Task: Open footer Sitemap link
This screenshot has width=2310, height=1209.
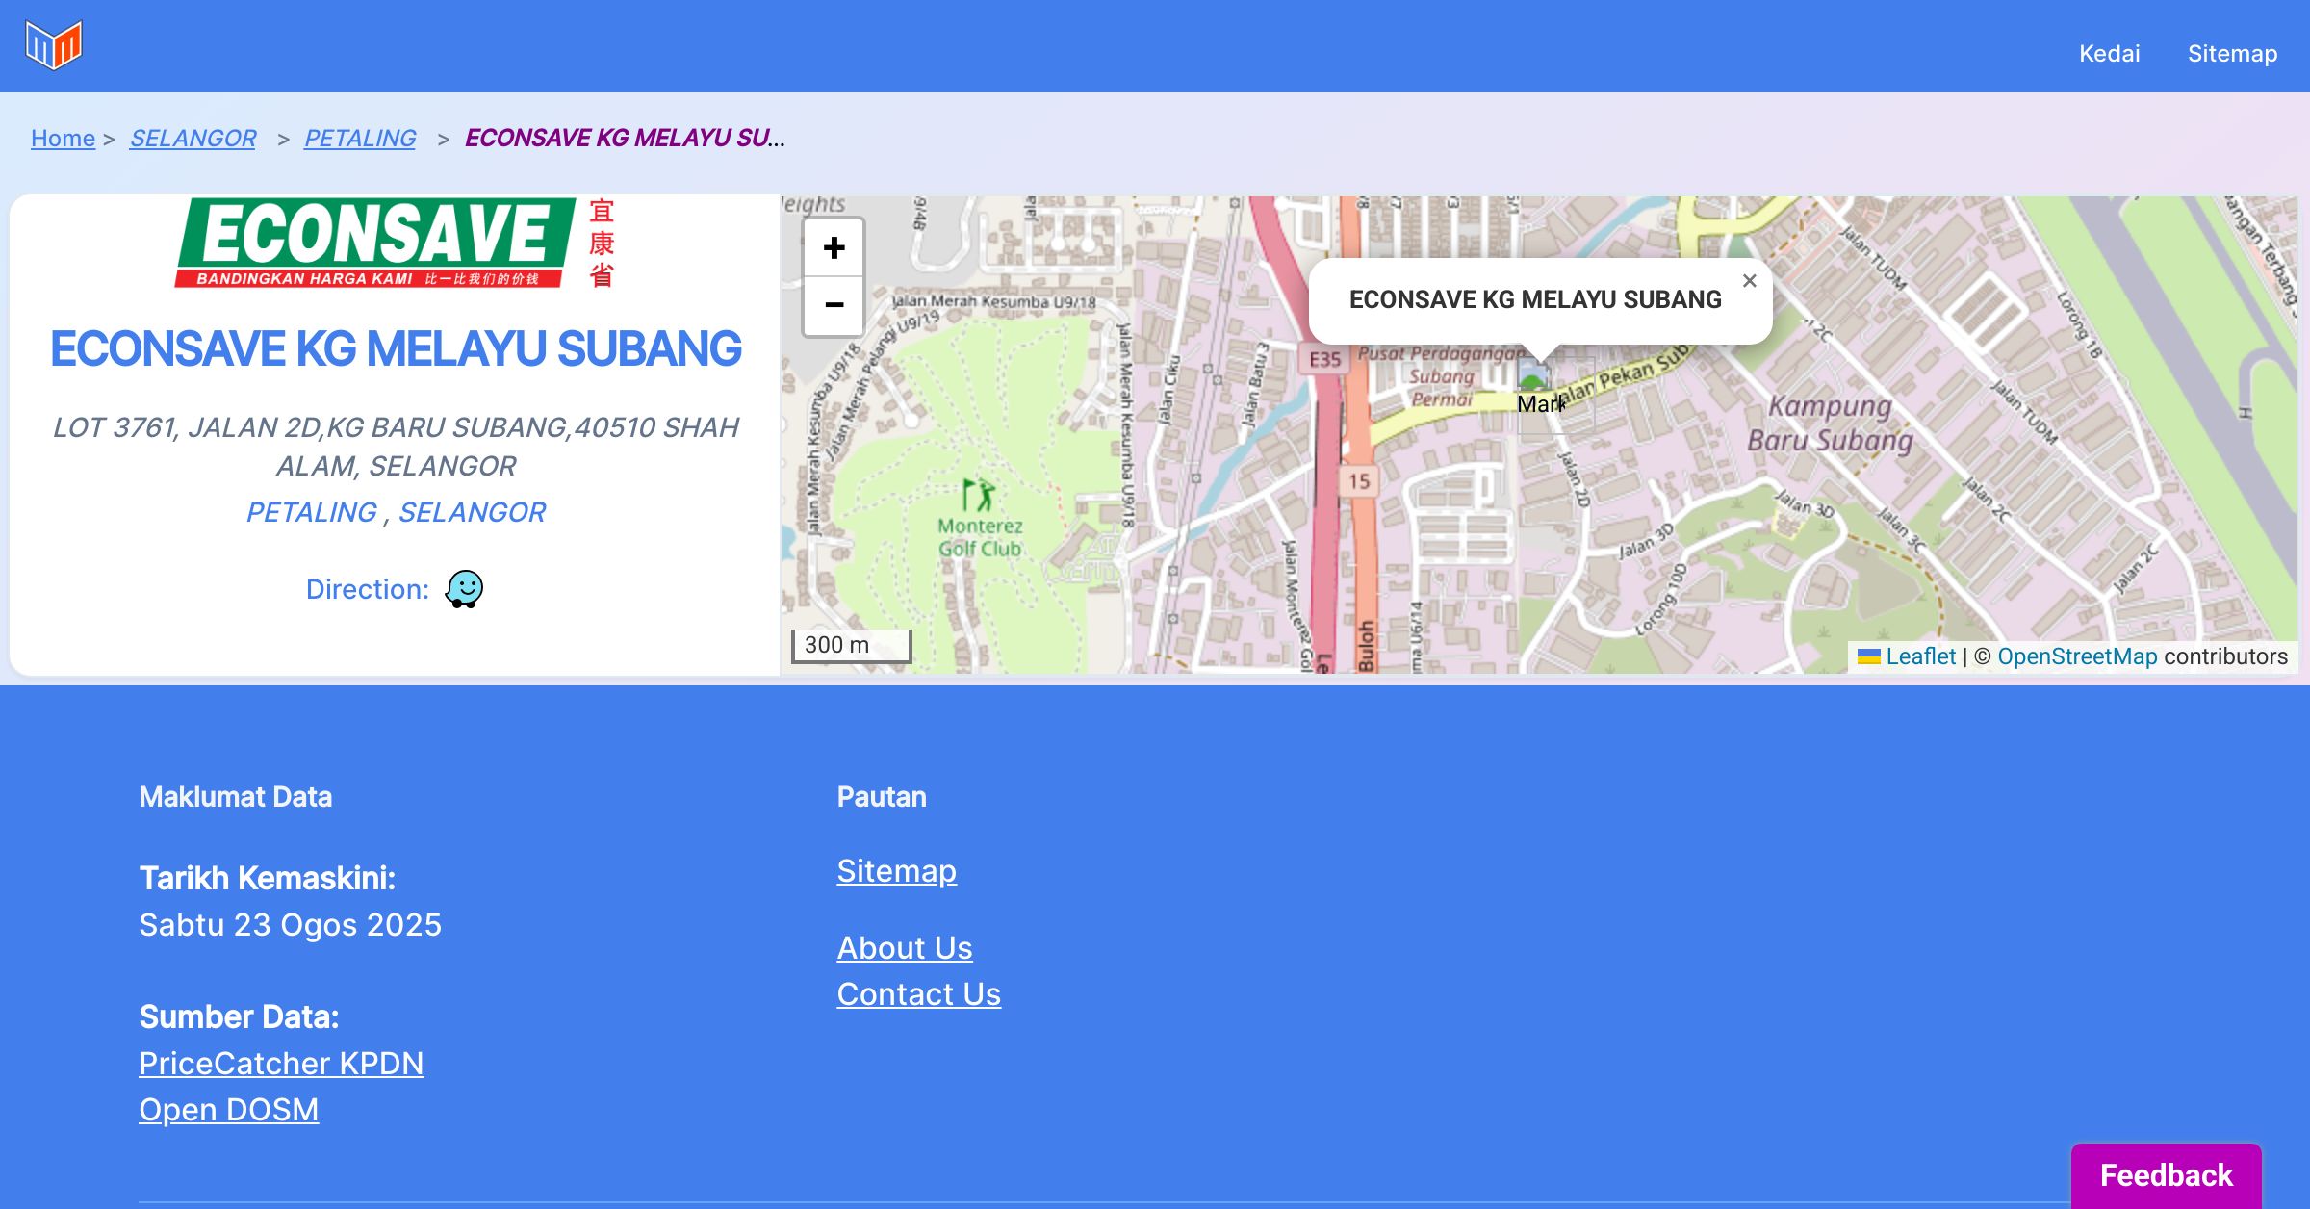Action: pyautogui.click(x=896, y=871)
